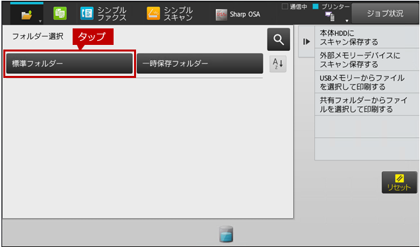Launch Sharp OSA application
The image size is (420, 247).
click(238, 15)
